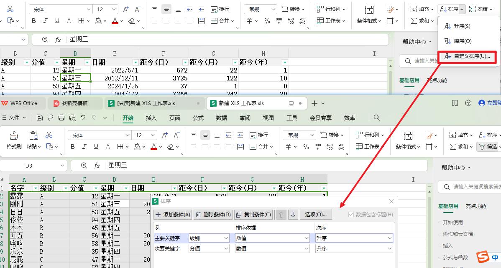Click the Redo arrow in quick access bar
This screenshot has width=501, height=268.
point(94,118)
